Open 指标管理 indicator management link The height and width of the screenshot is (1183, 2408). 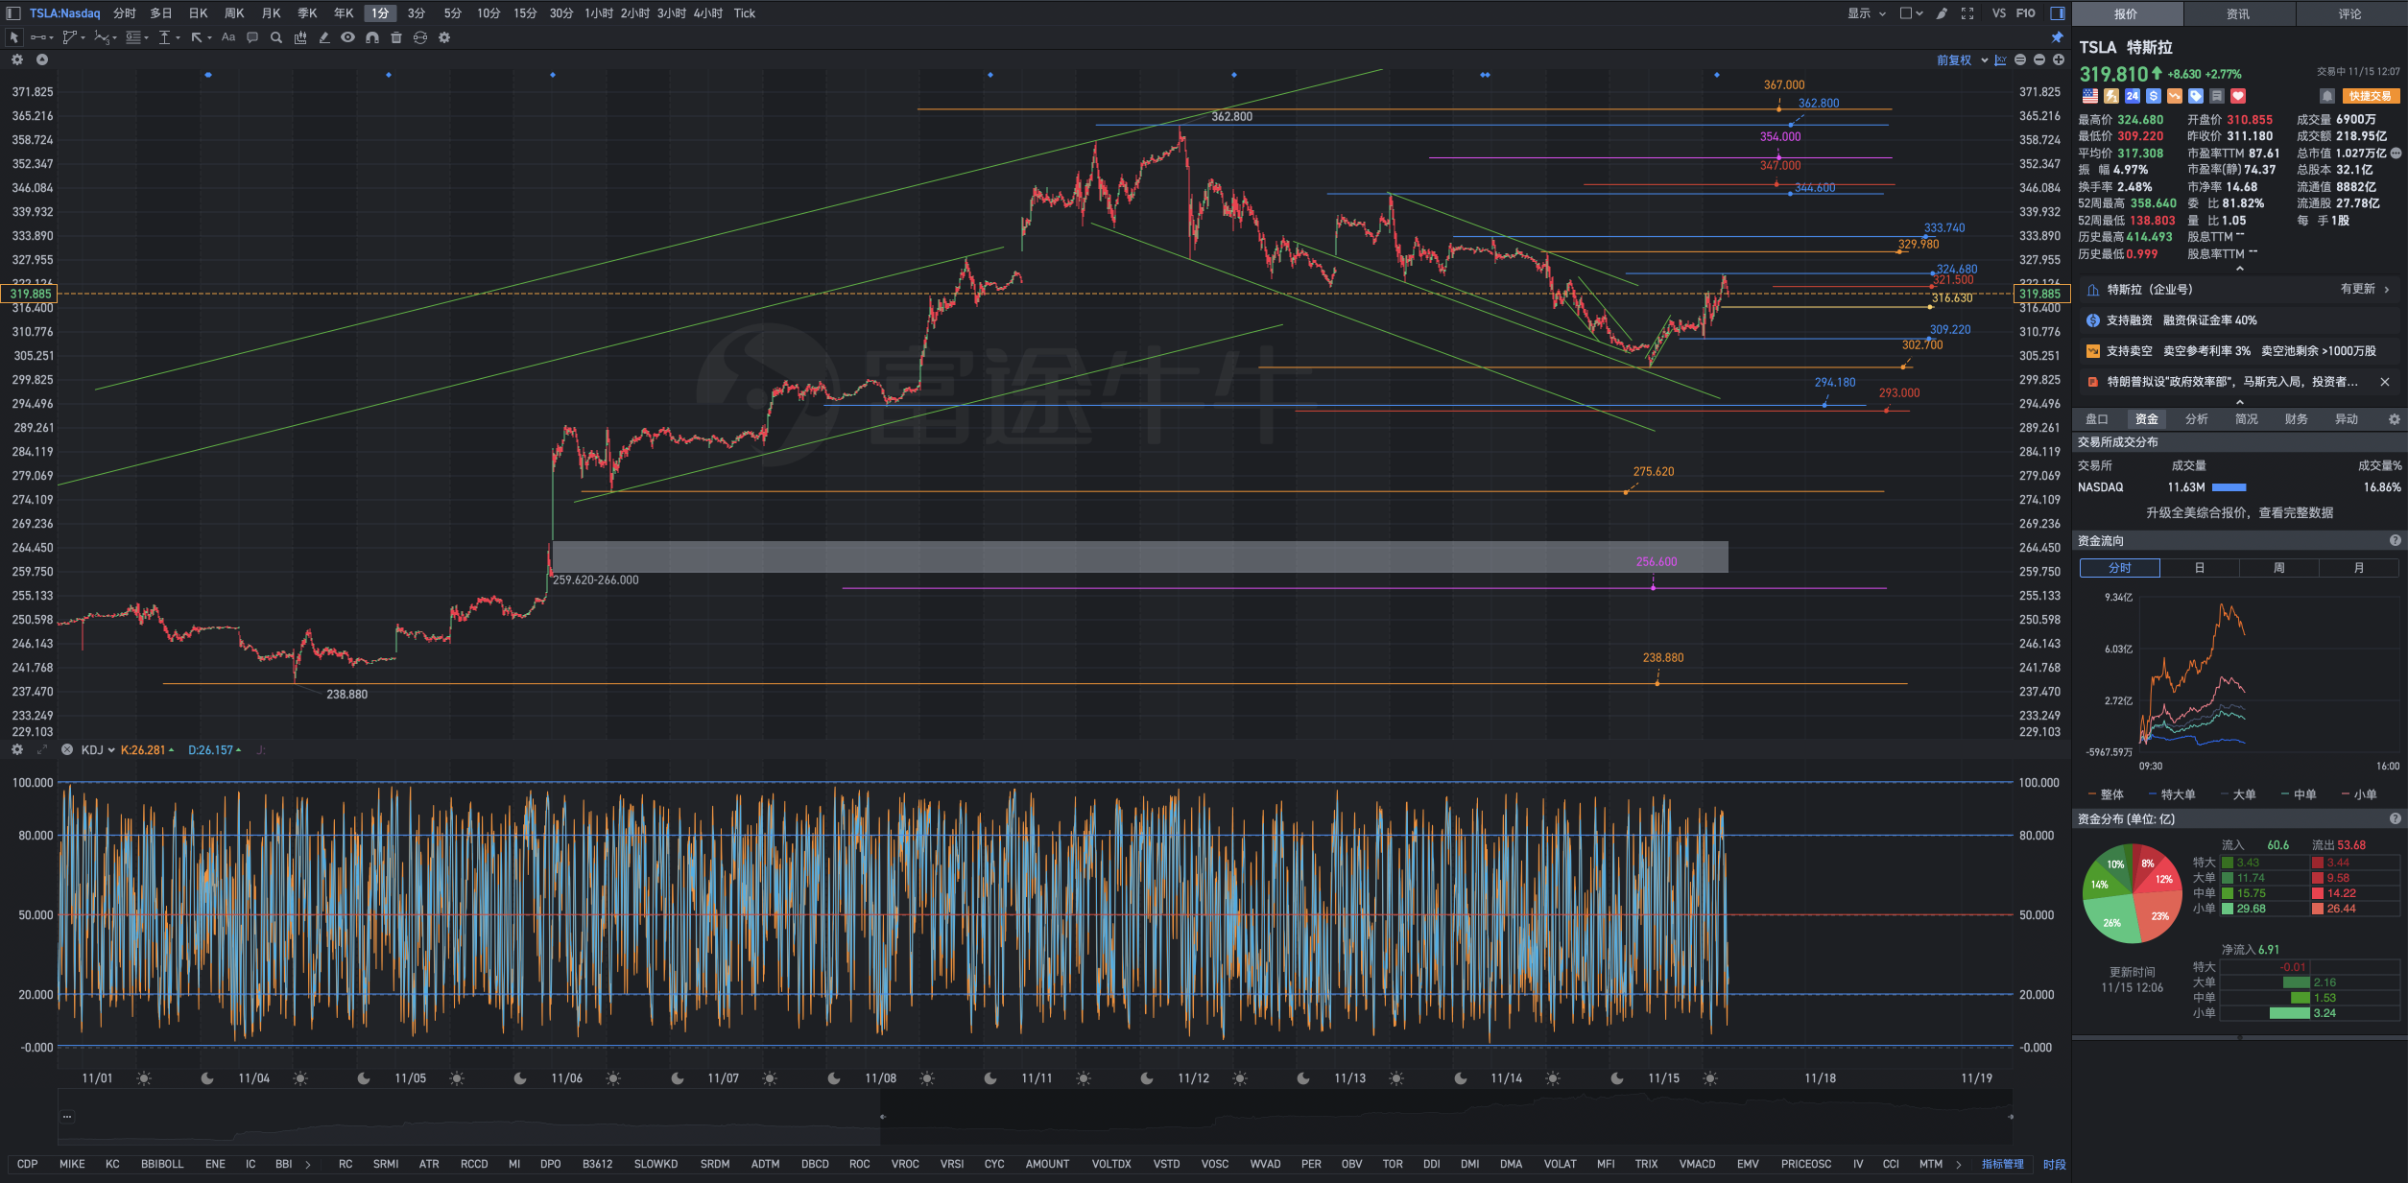(2003, 1164)
